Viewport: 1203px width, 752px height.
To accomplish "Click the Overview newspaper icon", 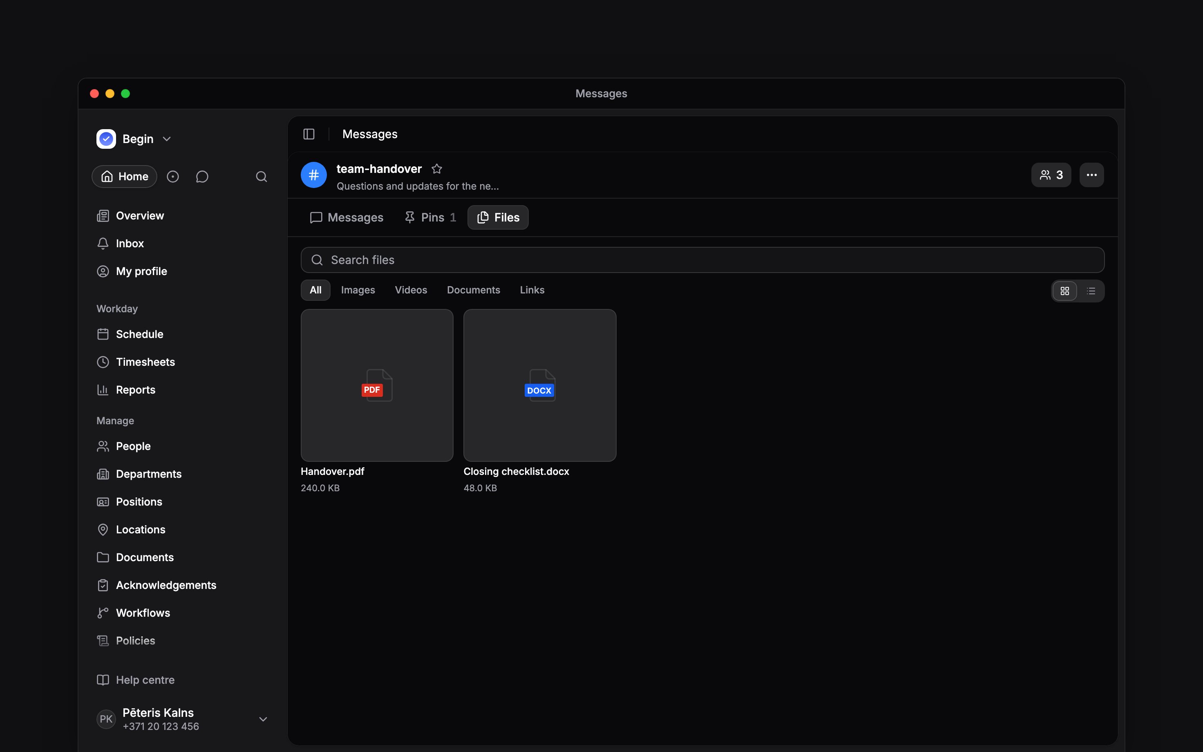I will pos(103,216).
